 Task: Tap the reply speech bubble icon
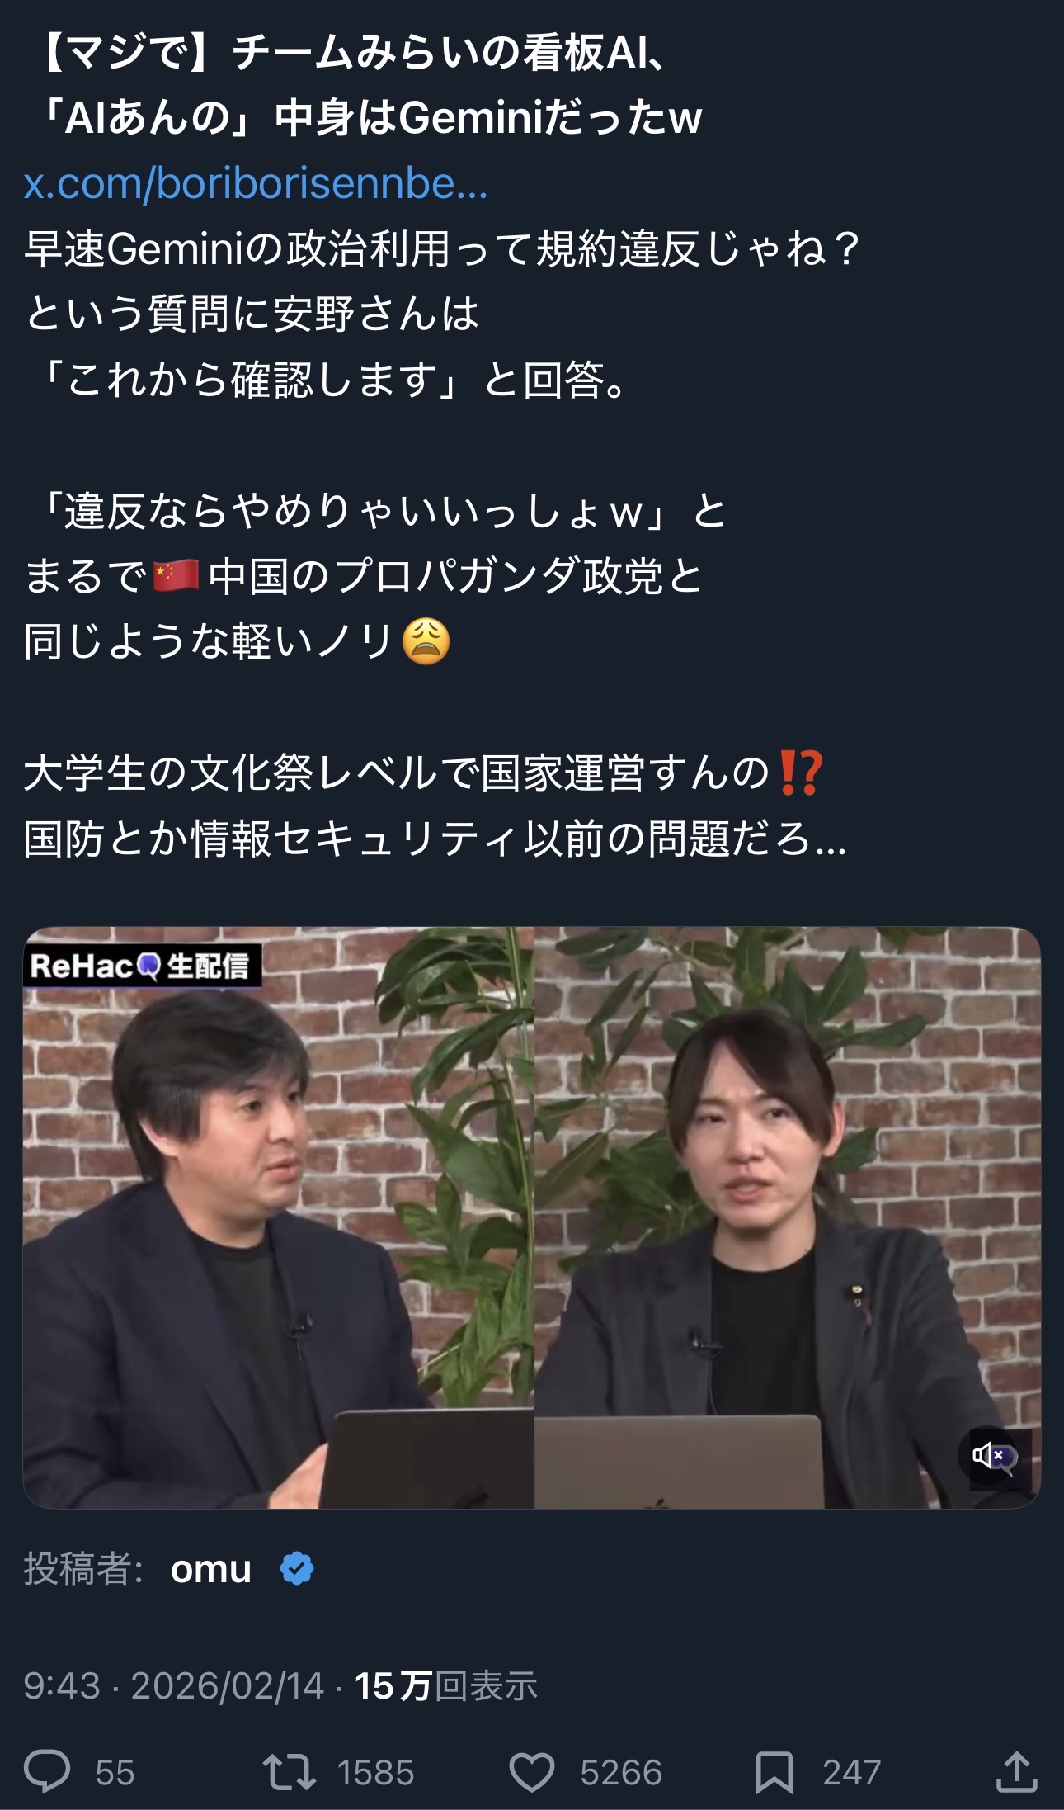point(47,1772)
